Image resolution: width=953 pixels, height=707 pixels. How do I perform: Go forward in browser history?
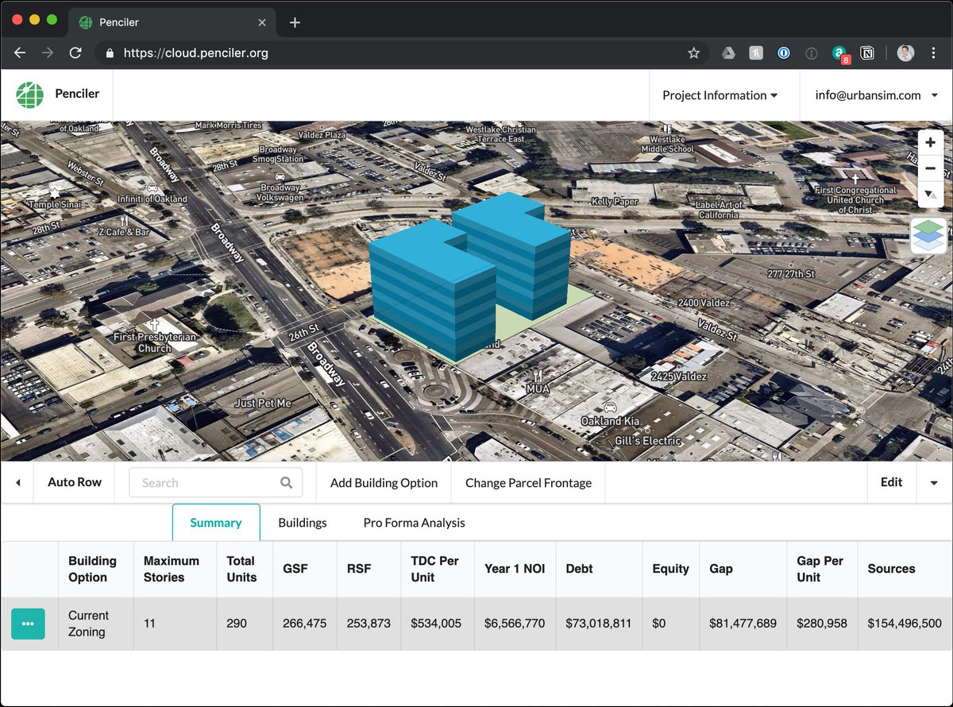[x=48, y=53]
